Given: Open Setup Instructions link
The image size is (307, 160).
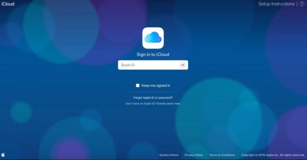Looking at the screenshot, I should pos(277,4).
